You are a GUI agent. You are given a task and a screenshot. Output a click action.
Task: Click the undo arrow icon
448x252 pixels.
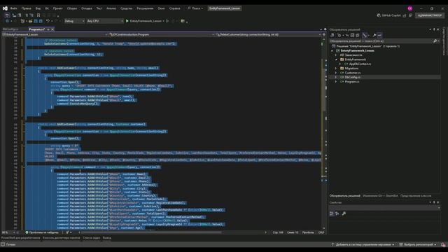pos(48,21)
